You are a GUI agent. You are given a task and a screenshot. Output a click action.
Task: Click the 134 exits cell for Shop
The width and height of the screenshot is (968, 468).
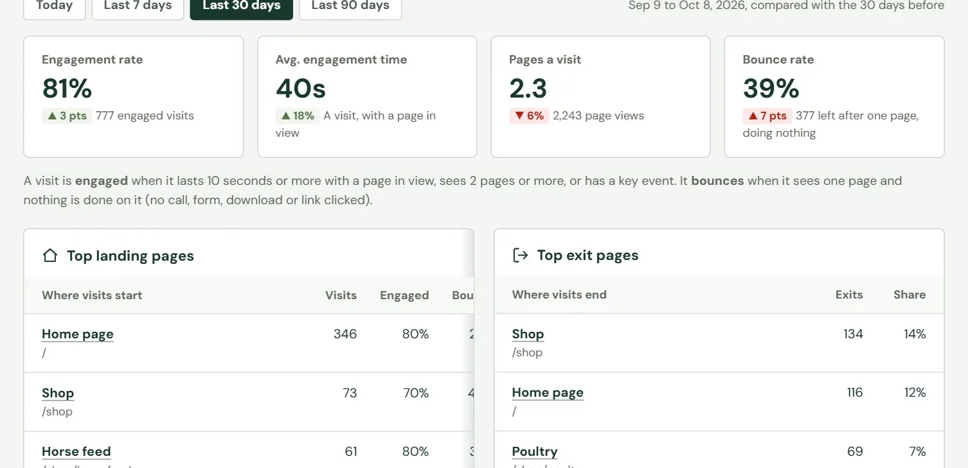(853, 334)
